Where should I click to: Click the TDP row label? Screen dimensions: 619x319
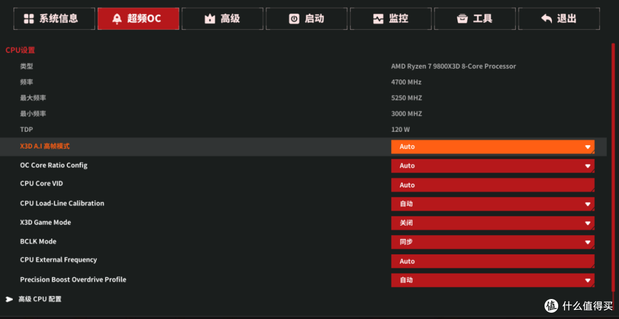click(x=26, y=129)
